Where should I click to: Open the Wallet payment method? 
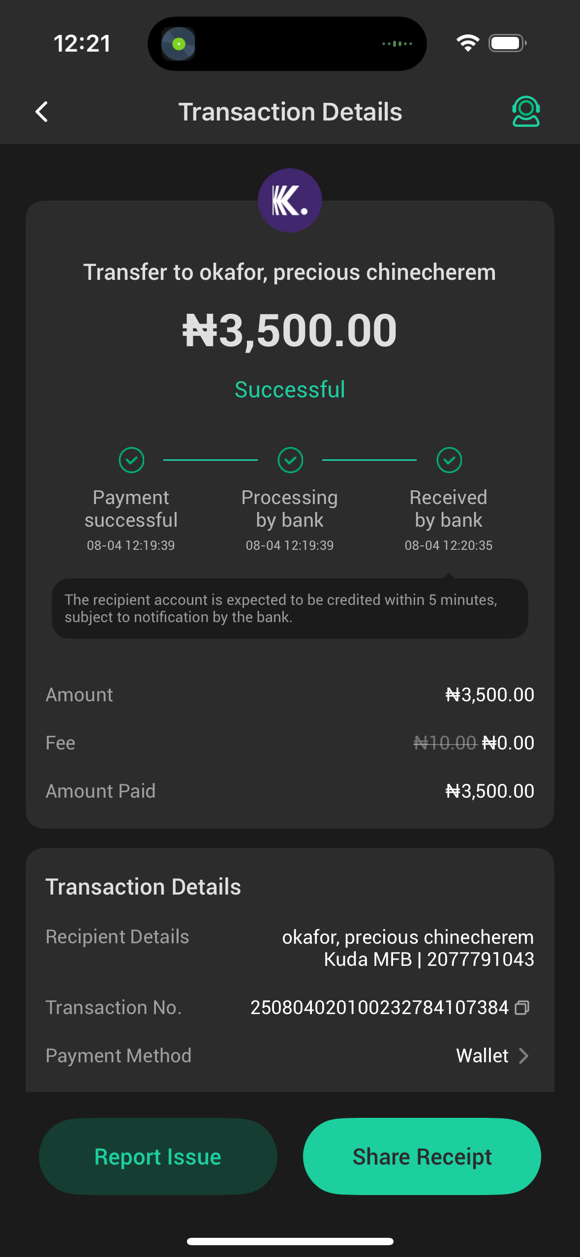coord(482,1055)
